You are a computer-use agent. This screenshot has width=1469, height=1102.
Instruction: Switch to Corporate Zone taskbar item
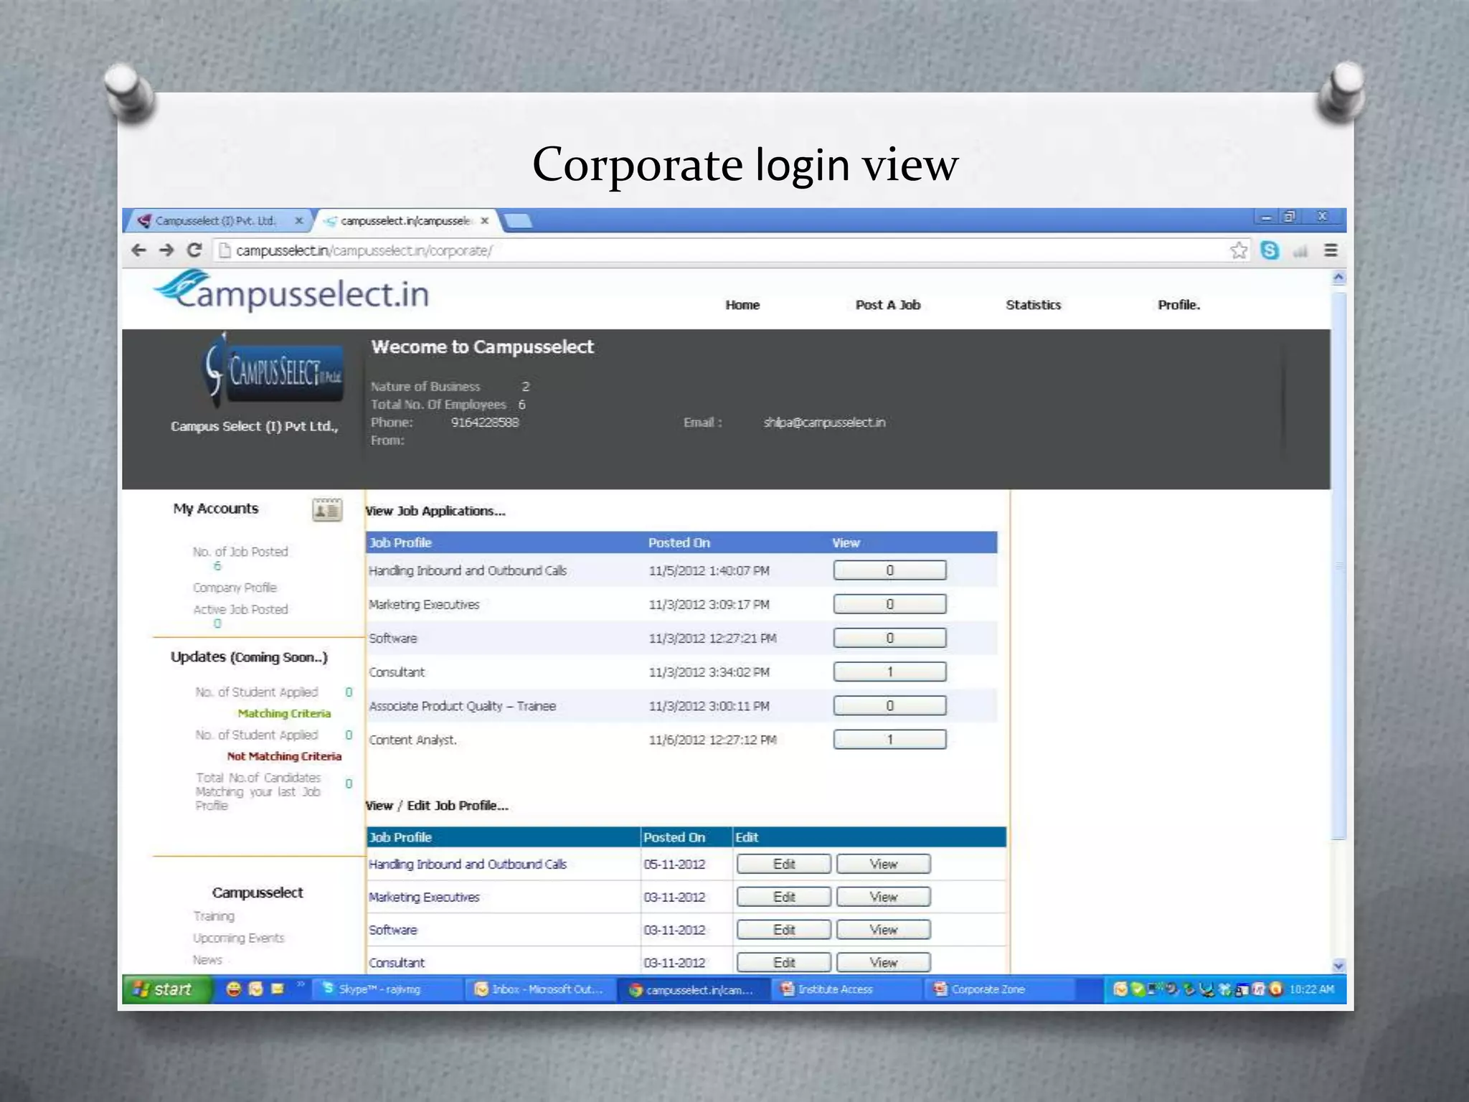1000,989
